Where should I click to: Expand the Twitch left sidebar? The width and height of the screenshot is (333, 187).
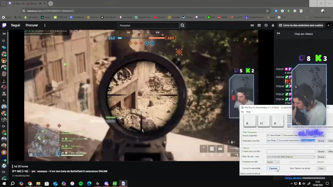pos(4,34)
